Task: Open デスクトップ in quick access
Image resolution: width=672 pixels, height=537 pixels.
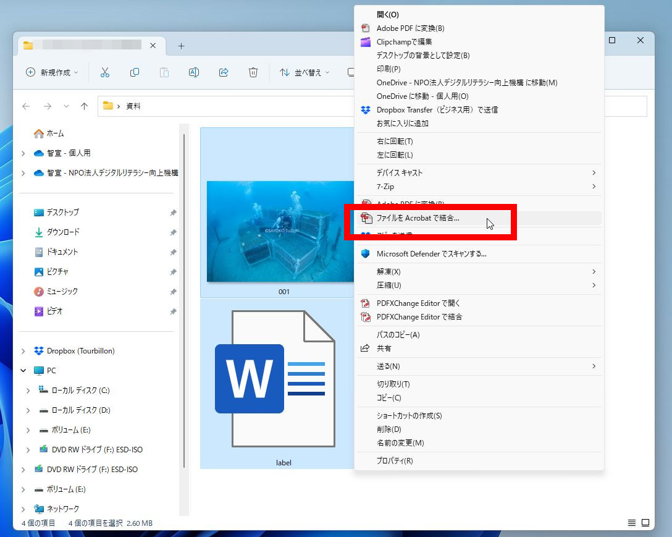Action: pos(57,213)
